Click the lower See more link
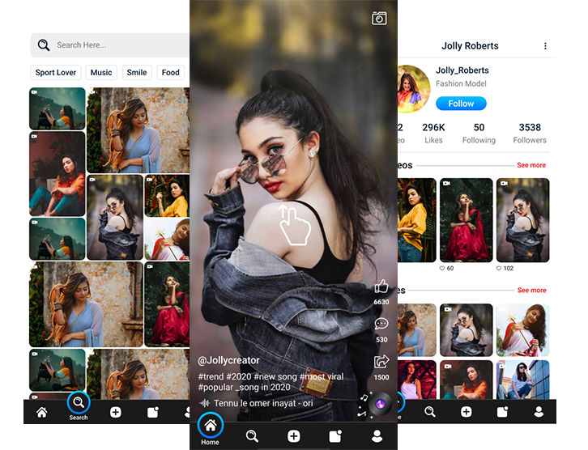Screen dimensions: 588x450 point(531,290)
